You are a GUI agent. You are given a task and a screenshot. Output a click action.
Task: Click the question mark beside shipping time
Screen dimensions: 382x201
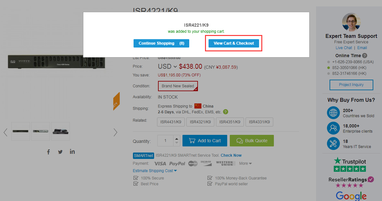coord(225,112)
